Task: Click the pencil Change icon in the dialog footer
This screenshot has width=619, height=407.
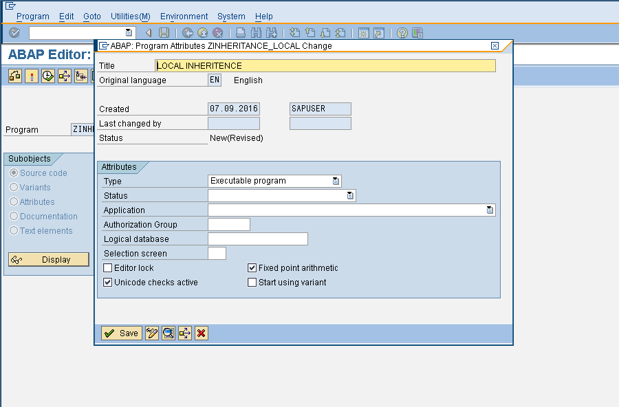Action: coord(152,333)
